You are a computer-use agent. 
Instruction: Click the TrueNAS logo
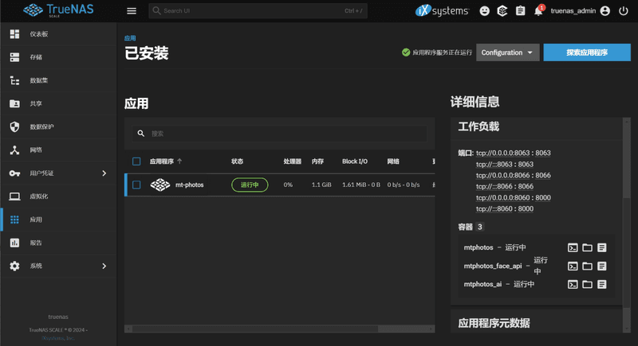[x=58, y=10]
